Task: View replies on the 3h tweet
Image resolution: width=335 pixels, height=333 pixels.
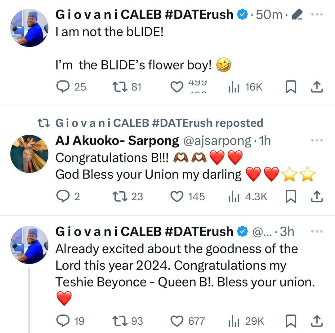Action: click(x=63, y=322)
